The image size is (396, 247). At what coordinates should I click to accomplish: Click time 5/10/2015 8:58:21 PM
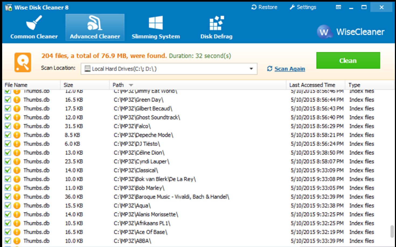(x=317, y=135)
